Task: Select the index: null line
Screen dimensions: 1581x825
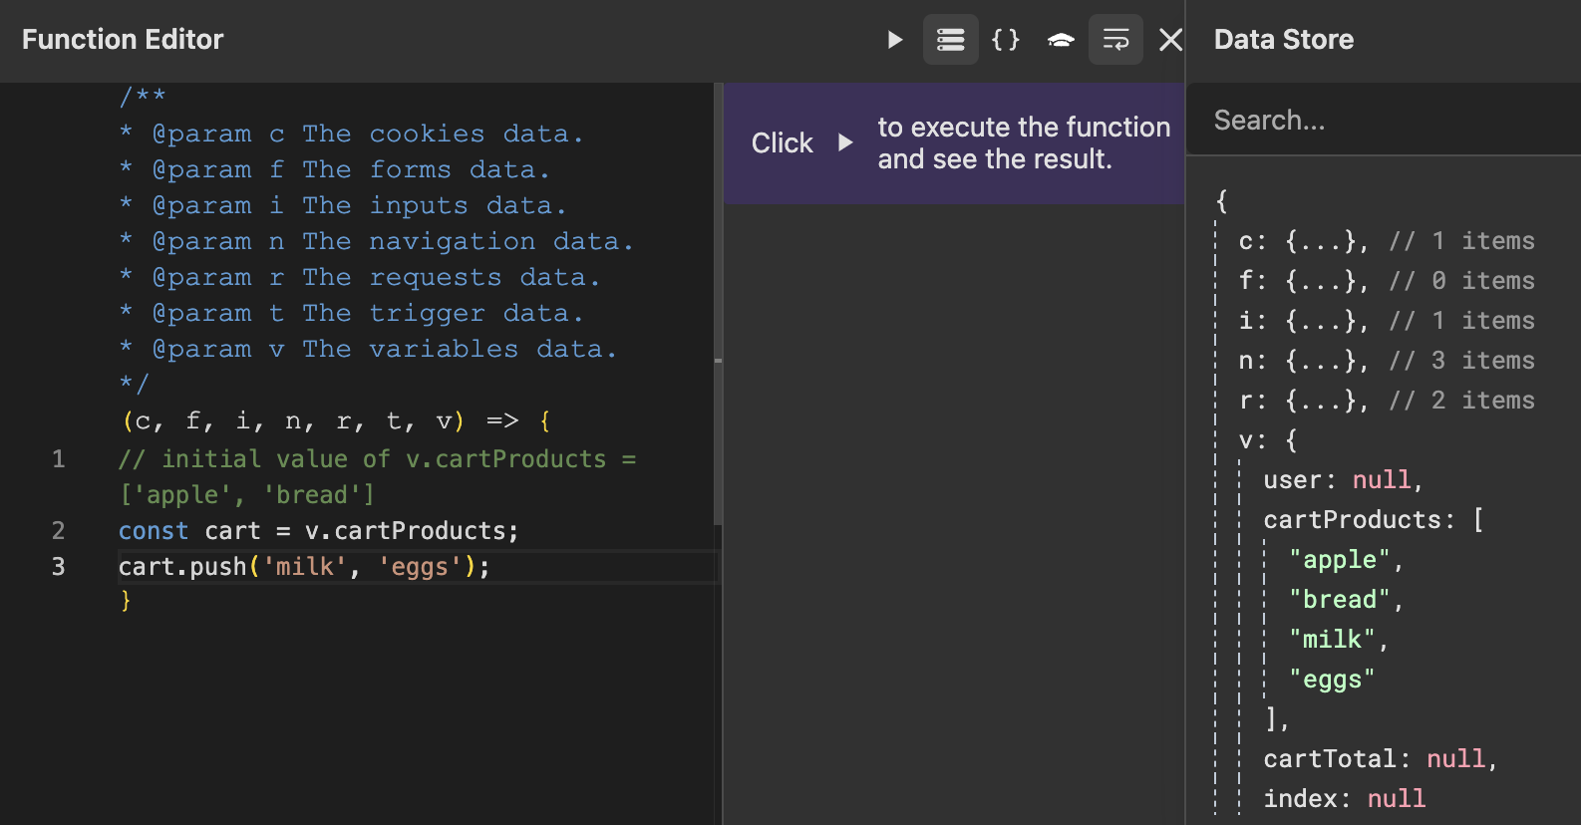Action: click(x=1345, y=799)
